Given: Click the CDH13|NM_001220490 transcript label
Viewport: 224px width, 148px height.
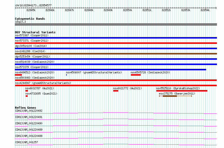Looking at the screenshot, I should point(29,123).
